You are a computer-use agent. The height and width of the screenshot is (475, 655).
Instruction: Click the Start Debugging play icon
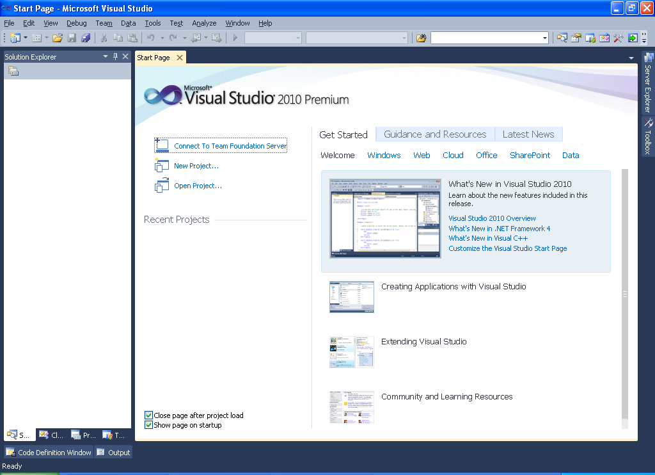coord(235,38)
